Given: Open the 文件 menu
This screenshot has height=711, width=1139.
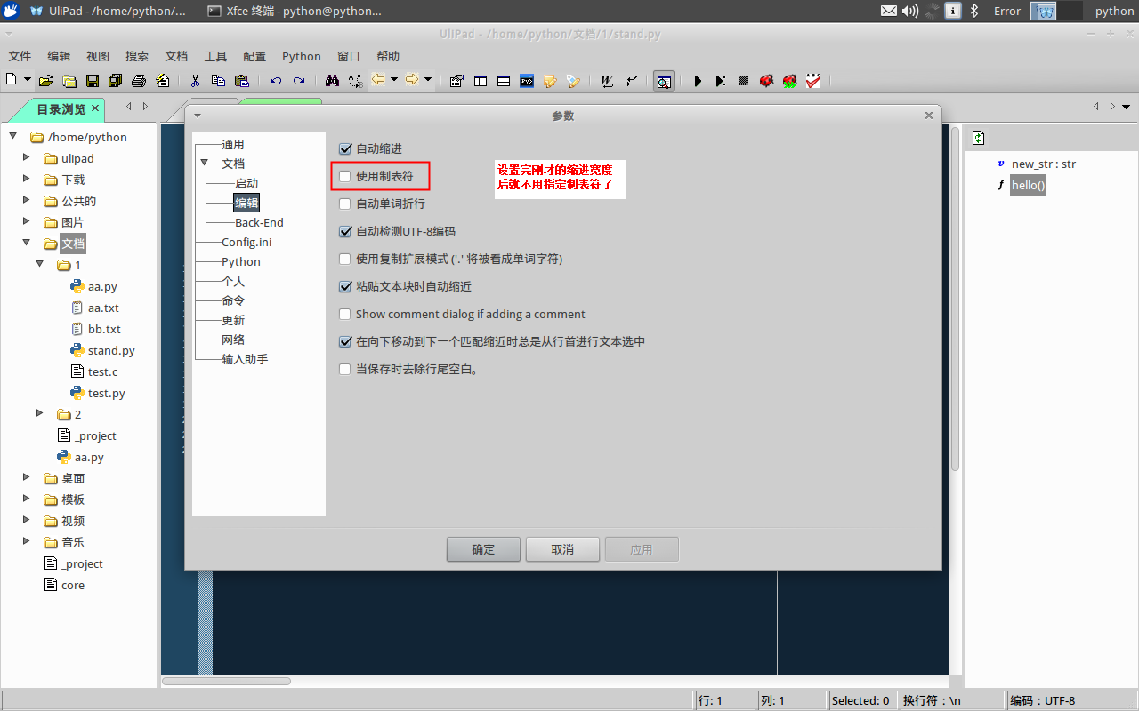Looking at the screenshot, I should (20, 56).
